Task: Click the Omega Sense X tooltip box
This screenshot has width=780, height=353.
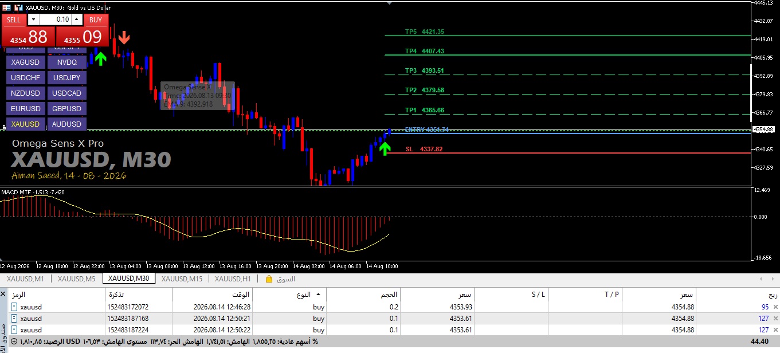Action: click(x=197, y=96)
